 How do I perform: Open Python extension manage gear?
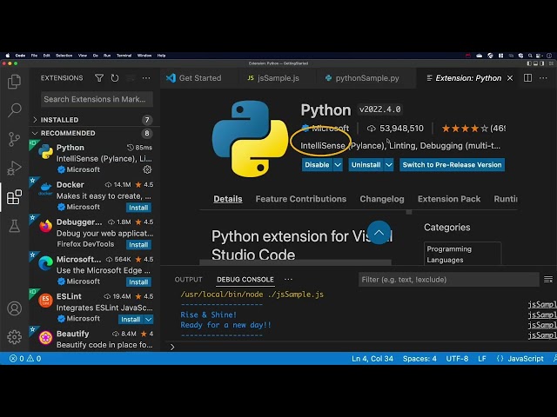tap(147, 170)
